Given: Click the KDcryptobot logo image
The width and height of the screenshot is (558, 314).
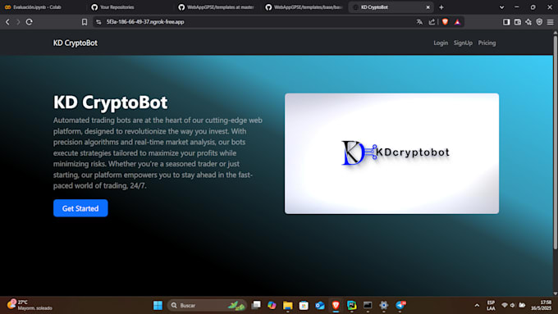Looking at the screenshot, I should click(x=391, y=153).
